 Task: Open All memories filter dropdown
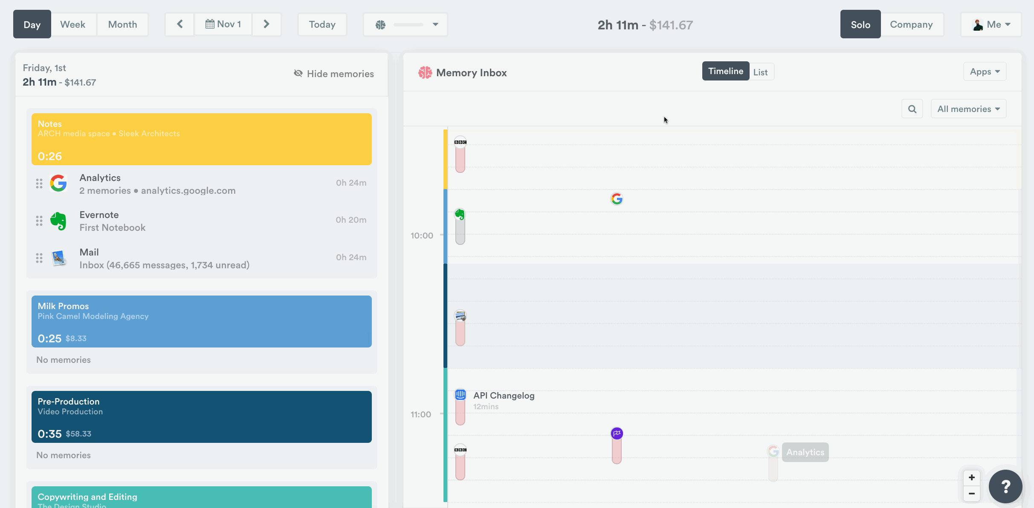969,109
